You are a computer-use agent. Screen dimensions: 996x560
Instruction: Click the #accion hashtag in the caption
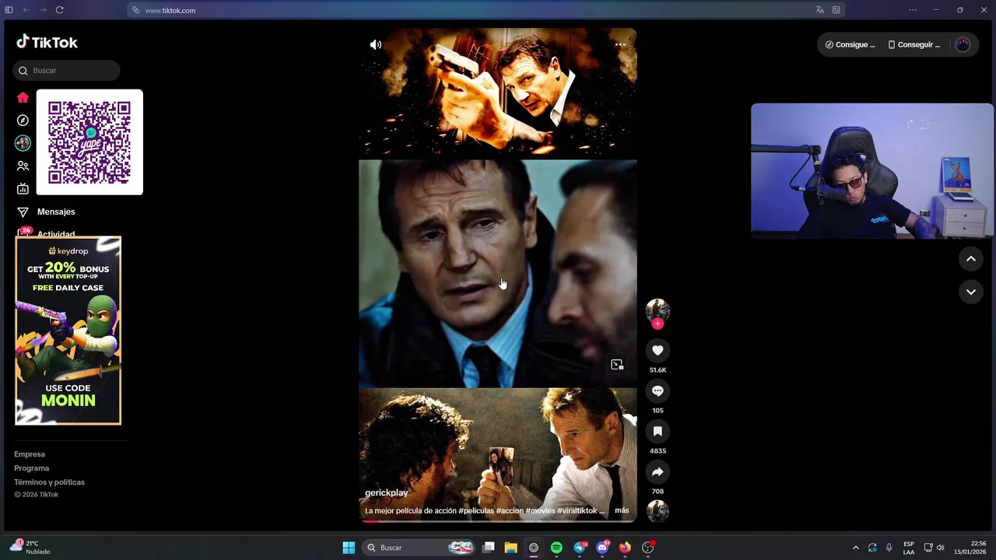[x=510, y=511]
